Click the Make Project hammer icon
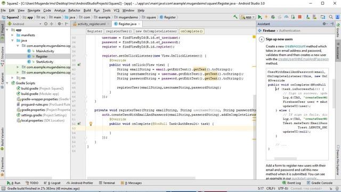 [236, 17]
